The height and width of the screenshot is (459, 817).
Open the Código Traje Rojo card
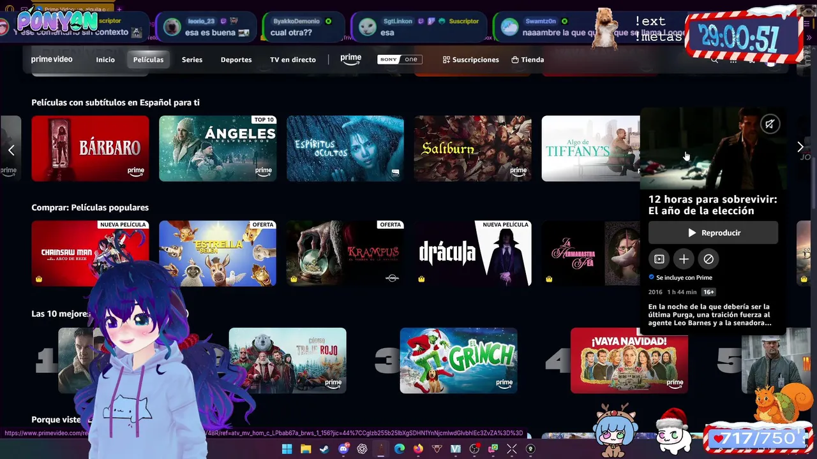[x=288, y=360]
